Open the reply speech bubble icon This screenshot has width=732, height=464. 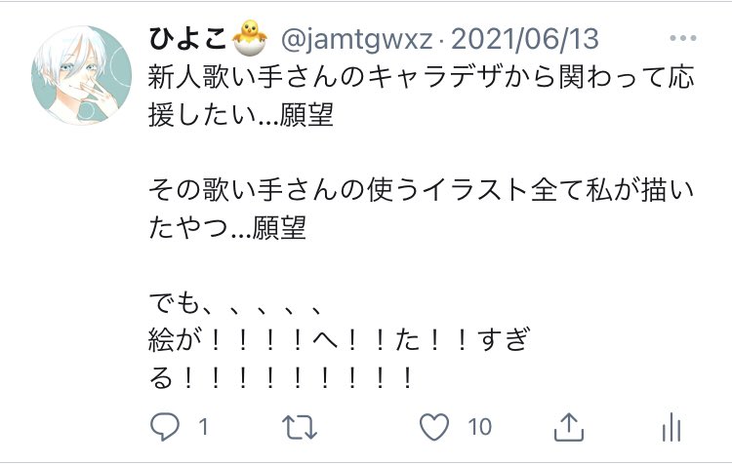[164, 426]
